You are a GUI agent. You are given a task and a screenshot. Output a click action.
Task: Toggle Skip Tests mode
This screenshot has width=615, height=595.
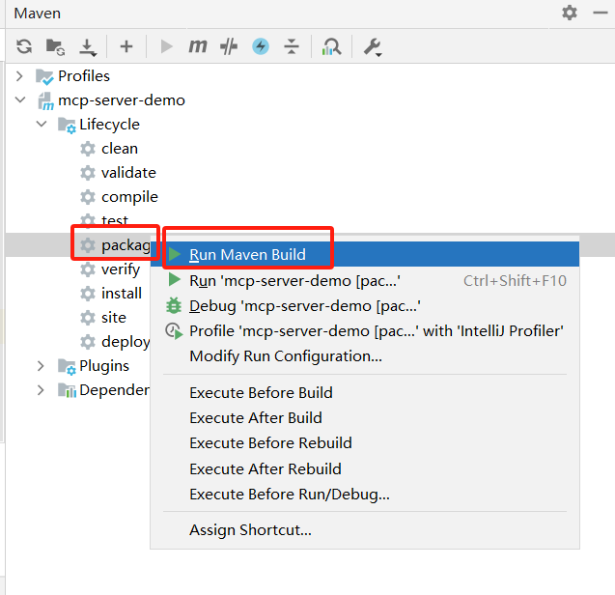pos(229,46)
